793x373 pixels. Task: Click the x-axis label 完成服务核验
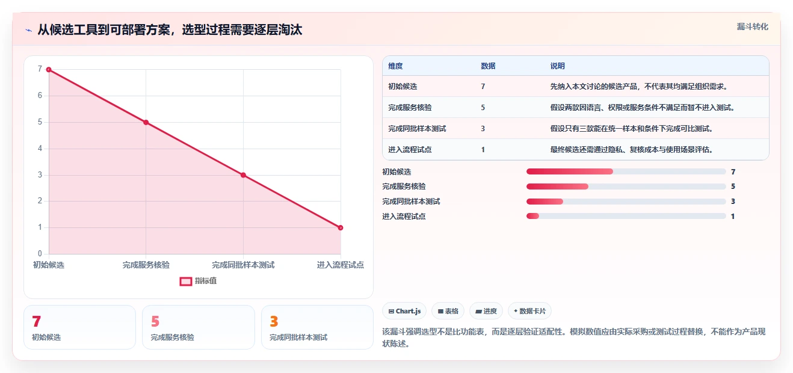146,265
